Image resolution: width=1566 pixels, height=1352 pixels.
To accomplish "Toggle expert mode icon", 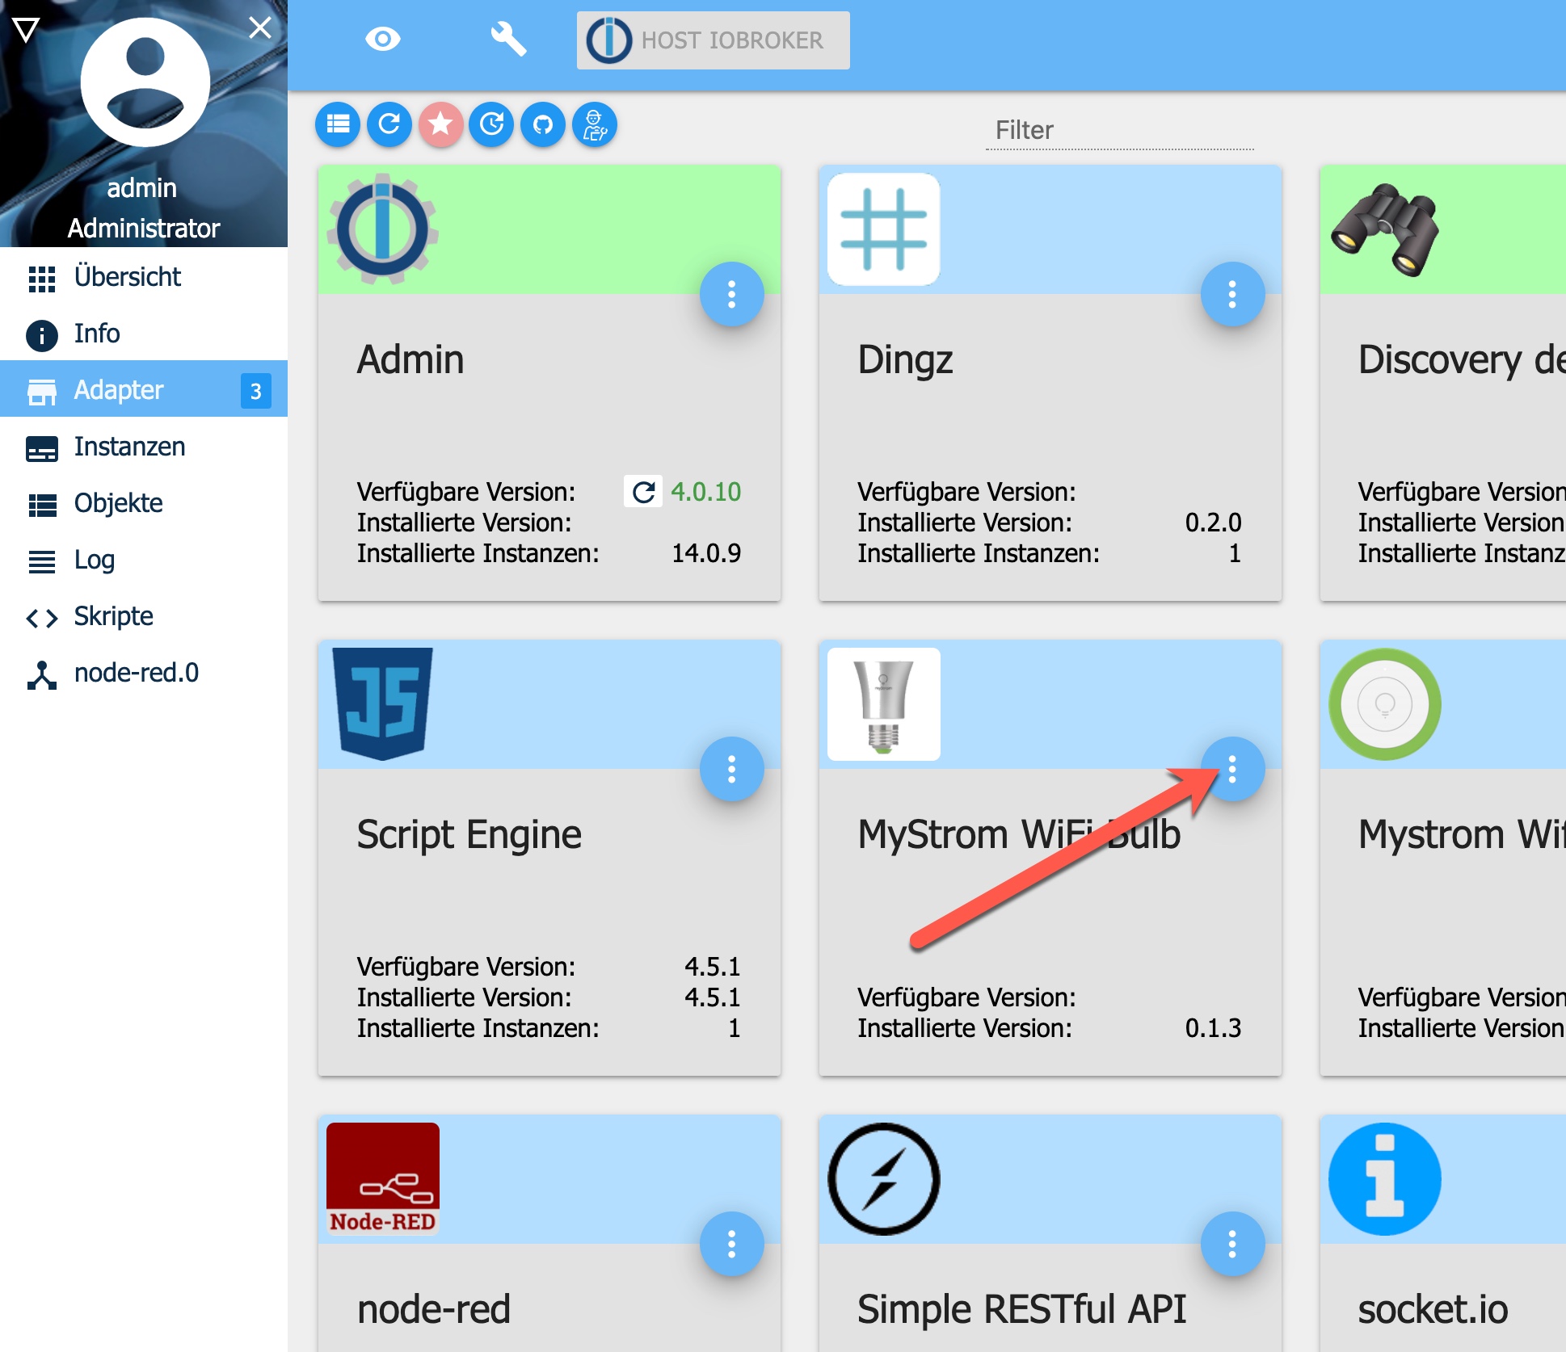I will 595,124.
